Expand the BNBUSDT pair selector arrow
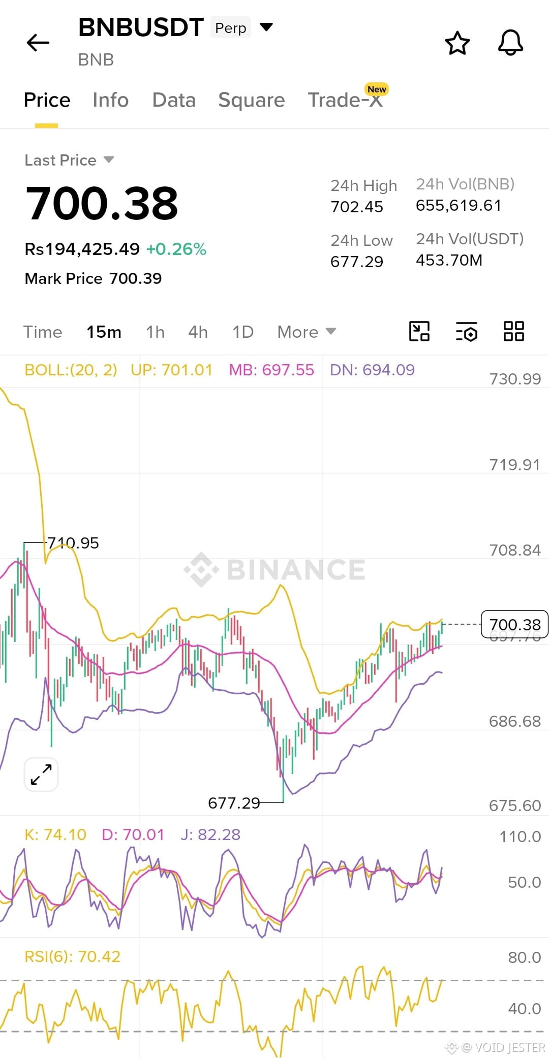 [x=266, y=27]
